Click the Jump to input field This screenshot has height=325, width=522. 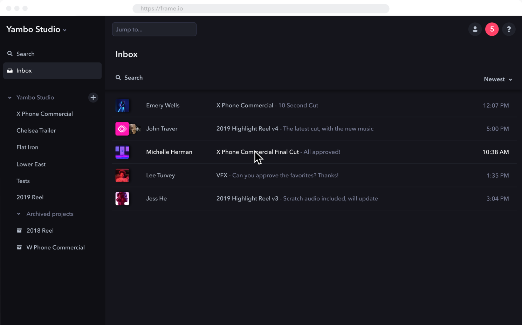coord(154,29)
